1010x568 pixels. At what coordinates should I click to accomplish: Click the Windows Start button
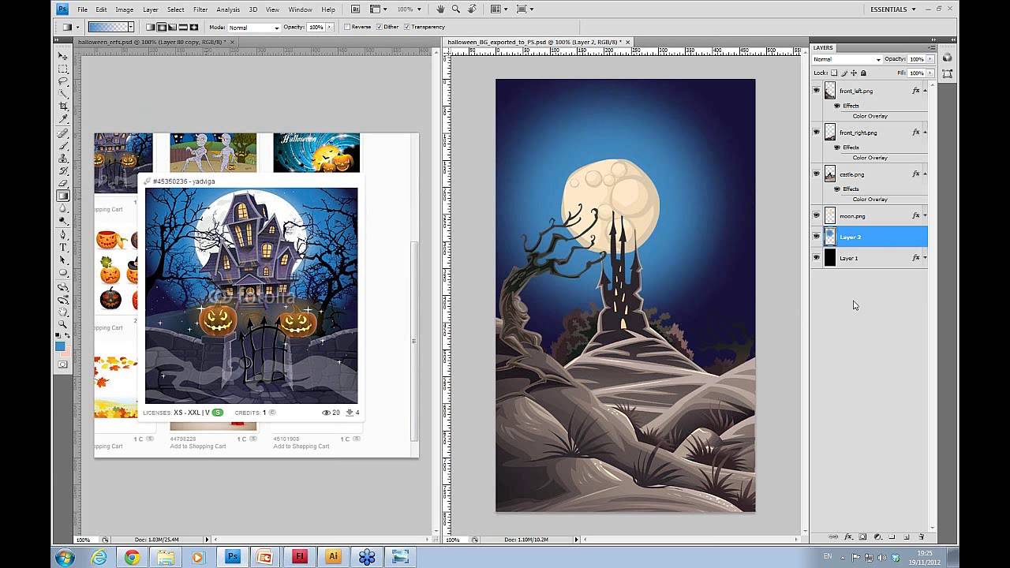point(65,557)
